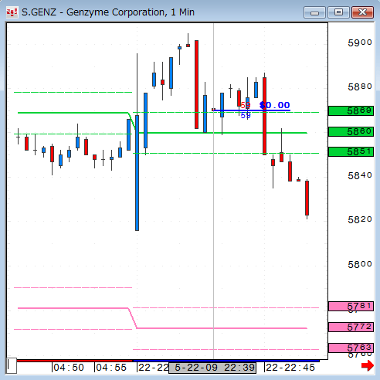The image size is (380, 380).
Task: Minimize the Genzyme chart window
Action: click(314, 12)
